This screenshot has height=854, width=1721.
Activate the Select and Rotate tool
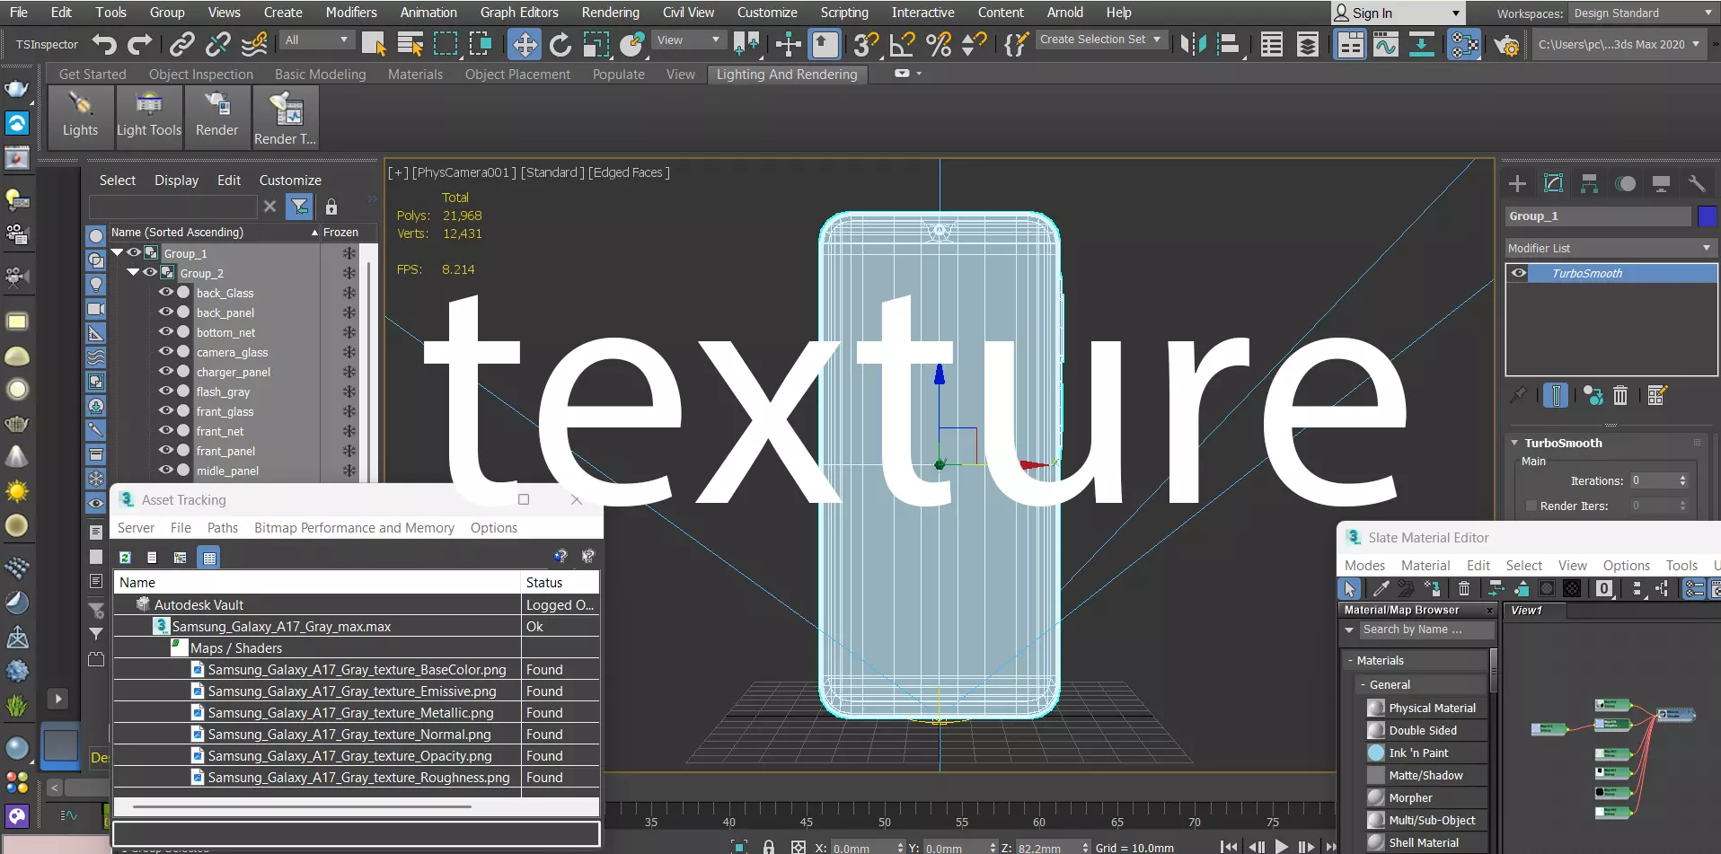[560, 44]
